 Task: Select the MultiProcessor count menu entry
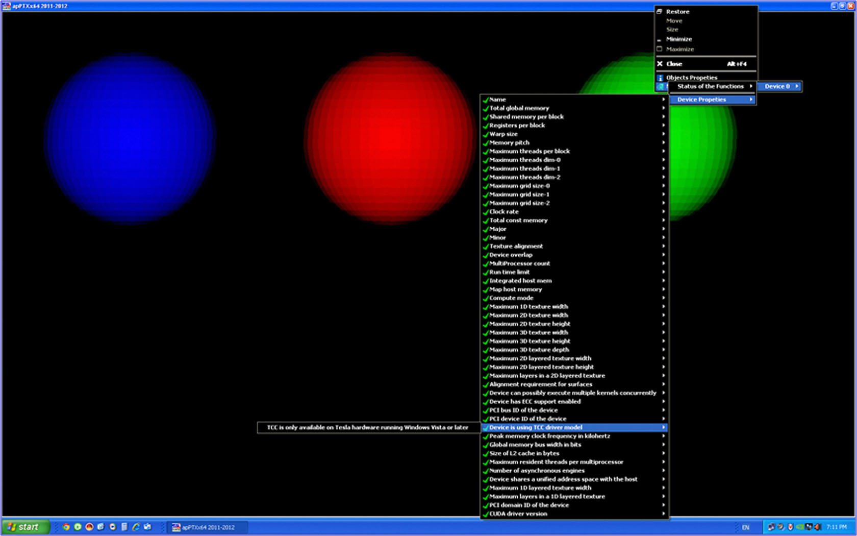coord(519,263)
